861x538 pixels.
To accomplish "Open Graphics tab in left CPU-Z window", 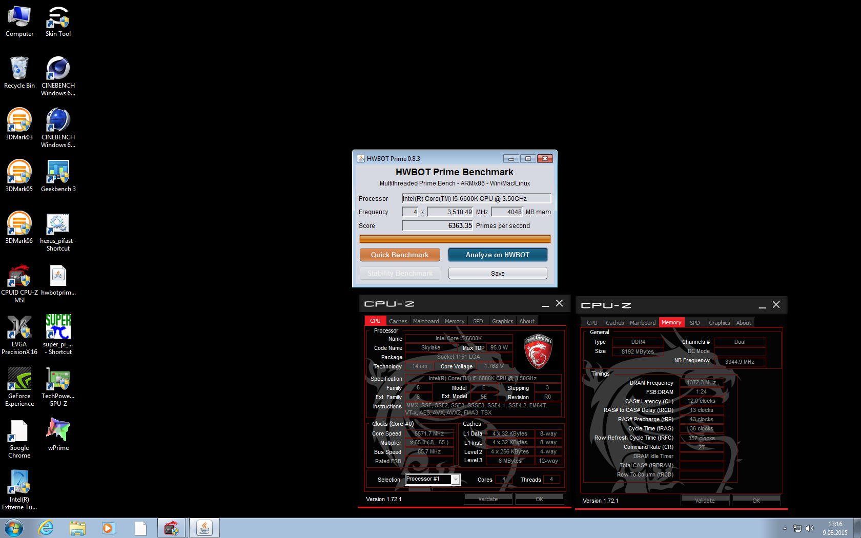I will point(502,321).
